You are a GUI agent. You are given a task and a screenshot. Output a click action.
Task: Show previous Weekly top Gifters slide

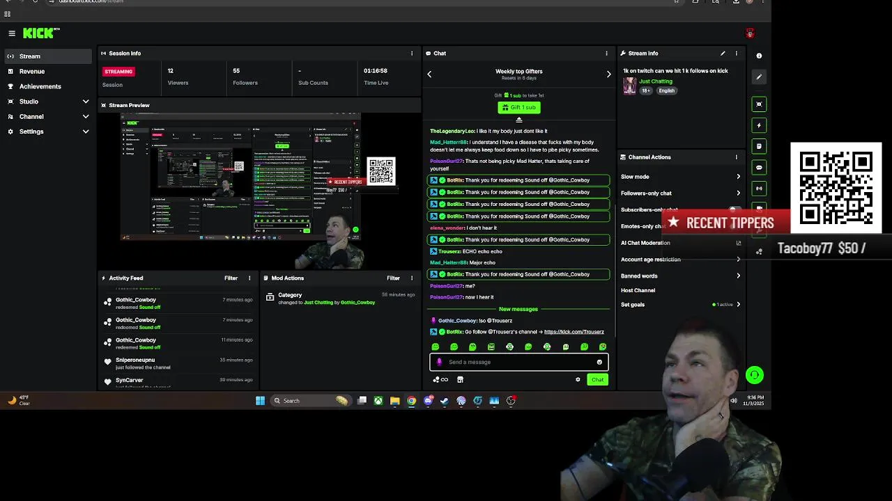coord(429,74)
